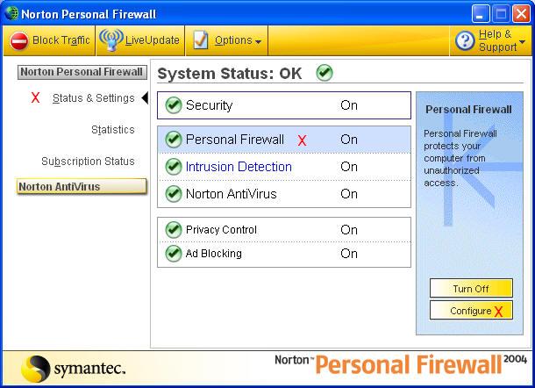Click the Options checklist icon
535x388 pixels.
click(x=201, y=40)
